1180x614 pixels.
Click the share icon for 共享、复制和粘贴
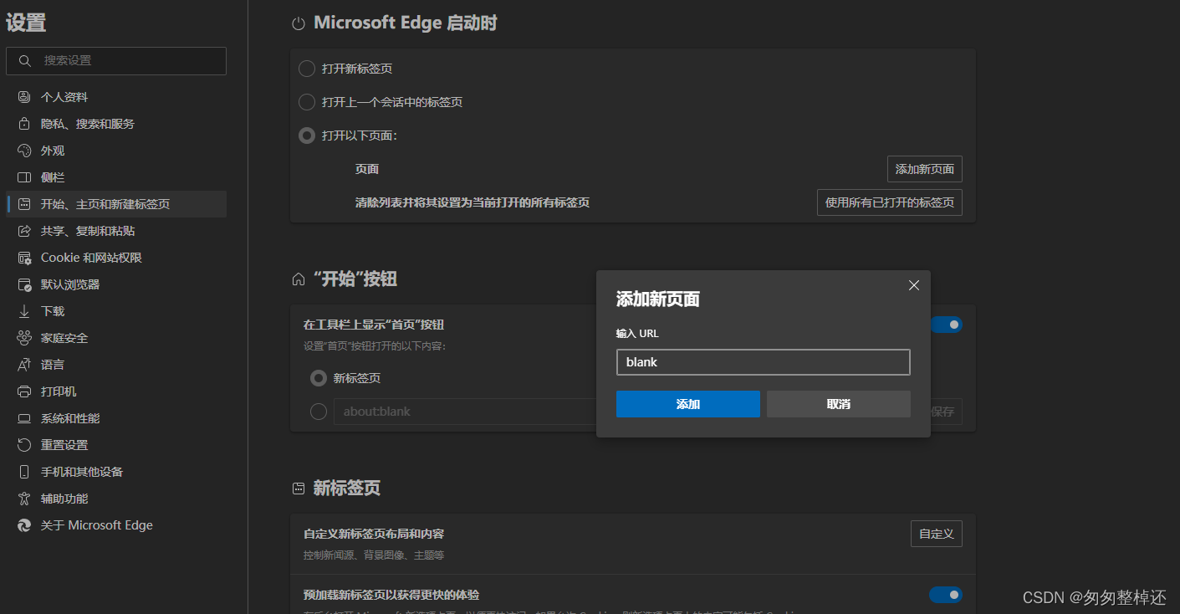(24, 231)
